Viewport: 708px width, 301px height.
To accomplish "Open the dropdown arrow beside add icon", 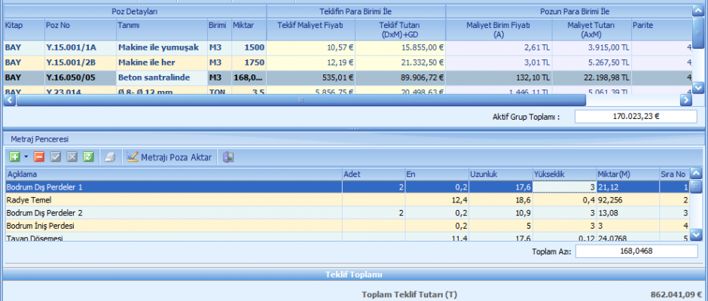I will point(26,157).
